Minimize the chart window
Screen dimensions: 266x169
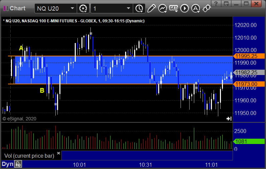pos(236,4)
